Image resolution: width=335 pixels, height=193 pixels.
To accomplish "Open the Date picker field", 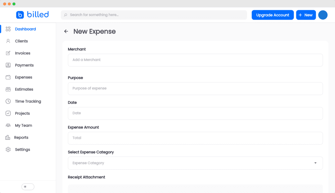I will (195, 113).
